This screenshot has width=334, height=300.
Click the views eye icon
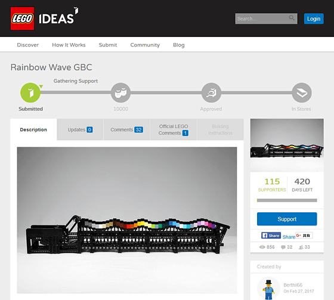click(262, 247)
